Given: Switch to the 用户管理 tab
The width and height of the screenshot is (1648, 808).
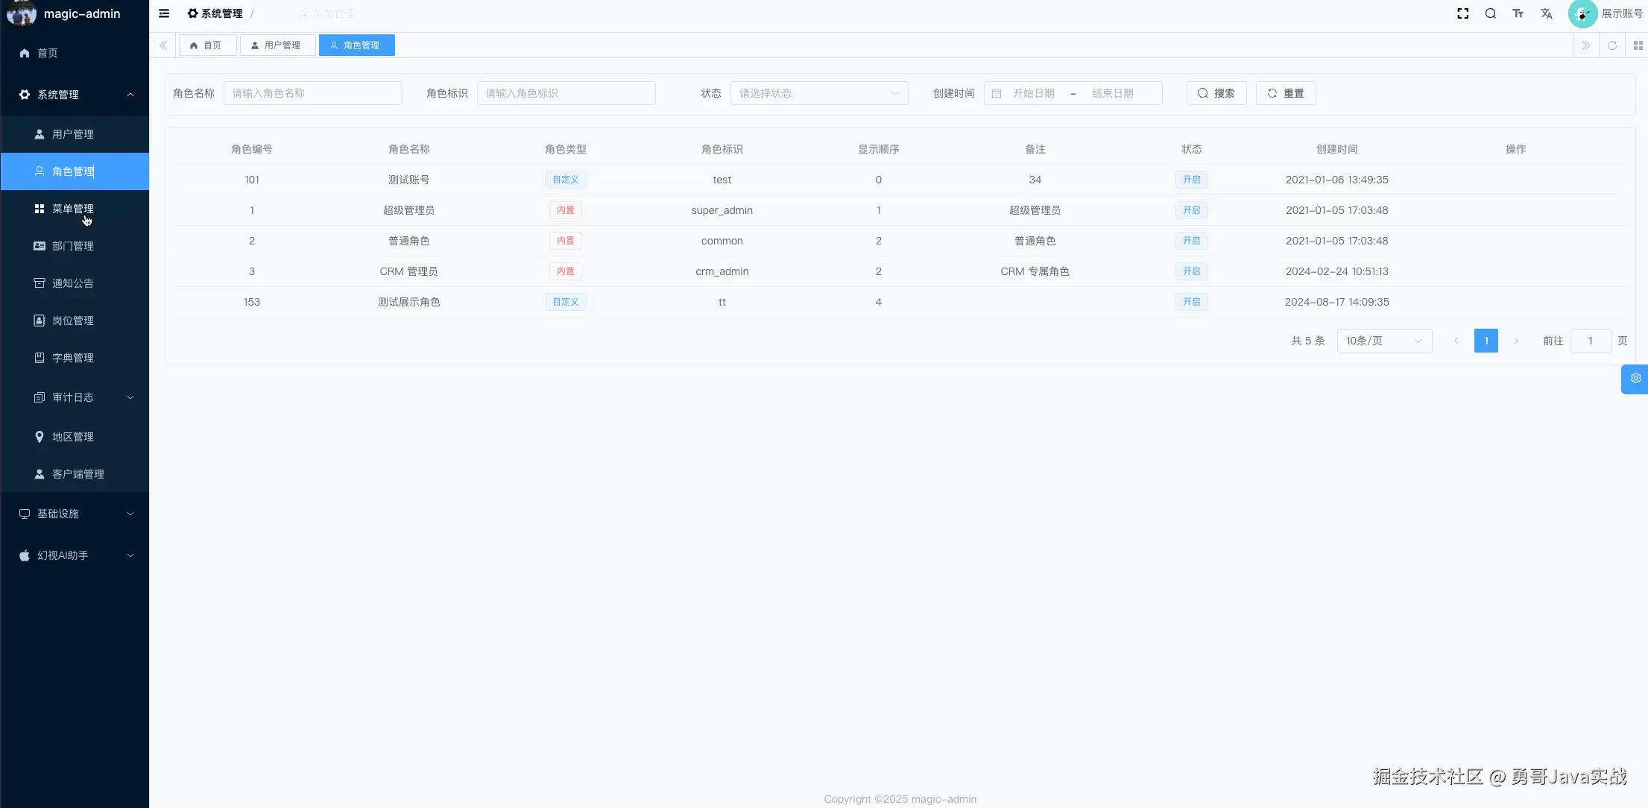Looking at the screenshot, I should [x=277, y=45].
